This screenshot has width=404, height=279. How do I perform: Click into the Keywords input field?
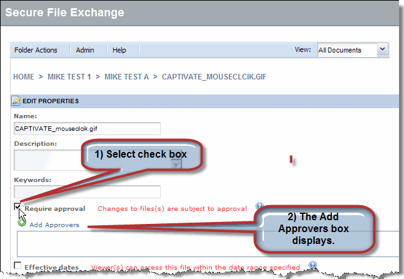tap(87, 192)
